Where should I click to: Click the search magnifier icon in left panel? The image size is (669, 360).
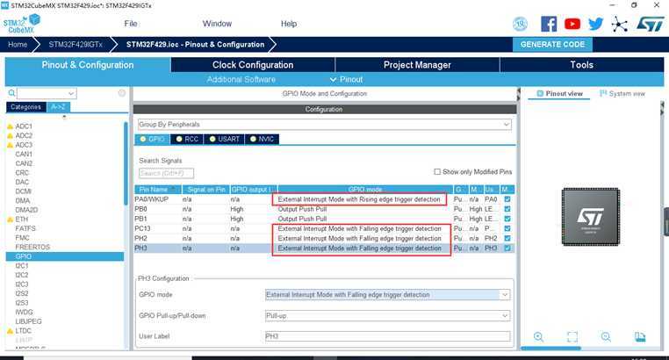tap(11, 93)
